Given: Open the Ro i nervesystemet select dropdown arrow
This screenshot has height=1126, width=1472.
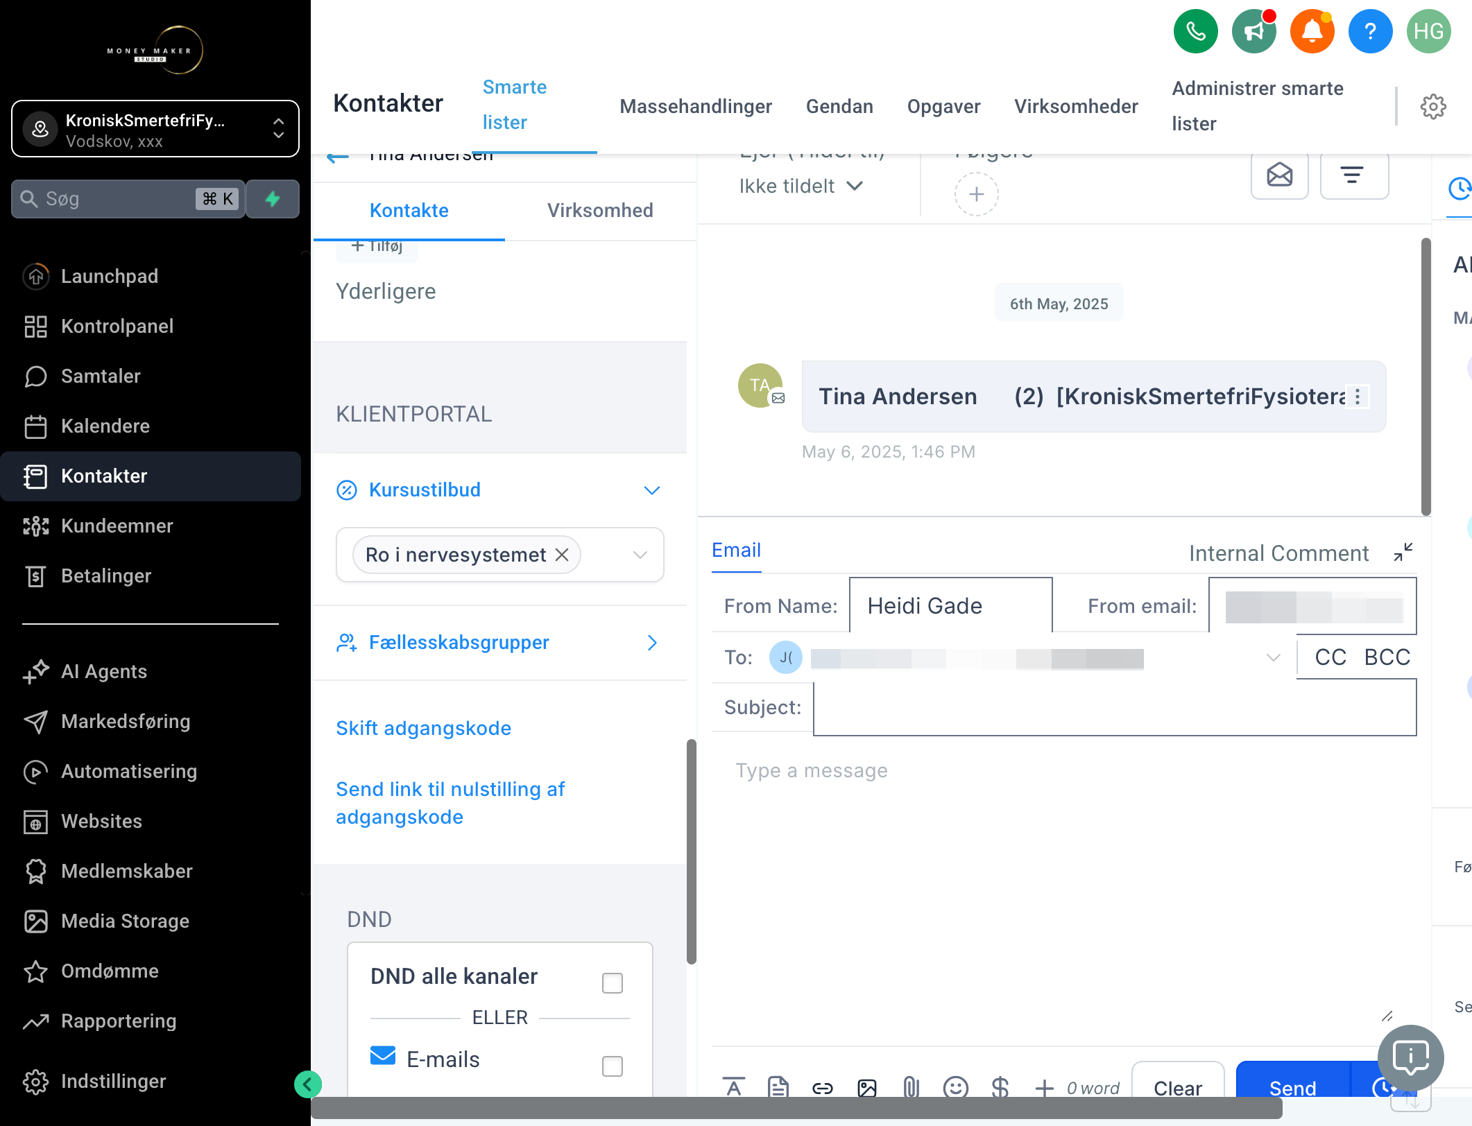Looking at the screenshot, I should coord(640,555).
